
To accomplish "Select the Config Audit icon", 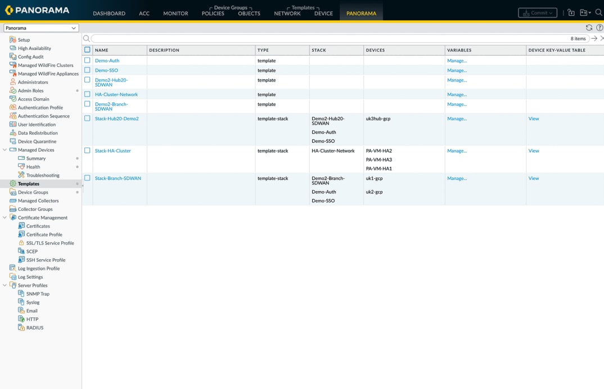I will click(12, 56).
